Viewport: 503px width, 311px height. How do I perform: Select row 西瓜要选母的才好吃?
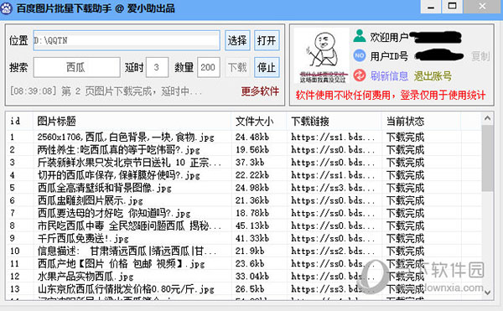click(244, 213)
